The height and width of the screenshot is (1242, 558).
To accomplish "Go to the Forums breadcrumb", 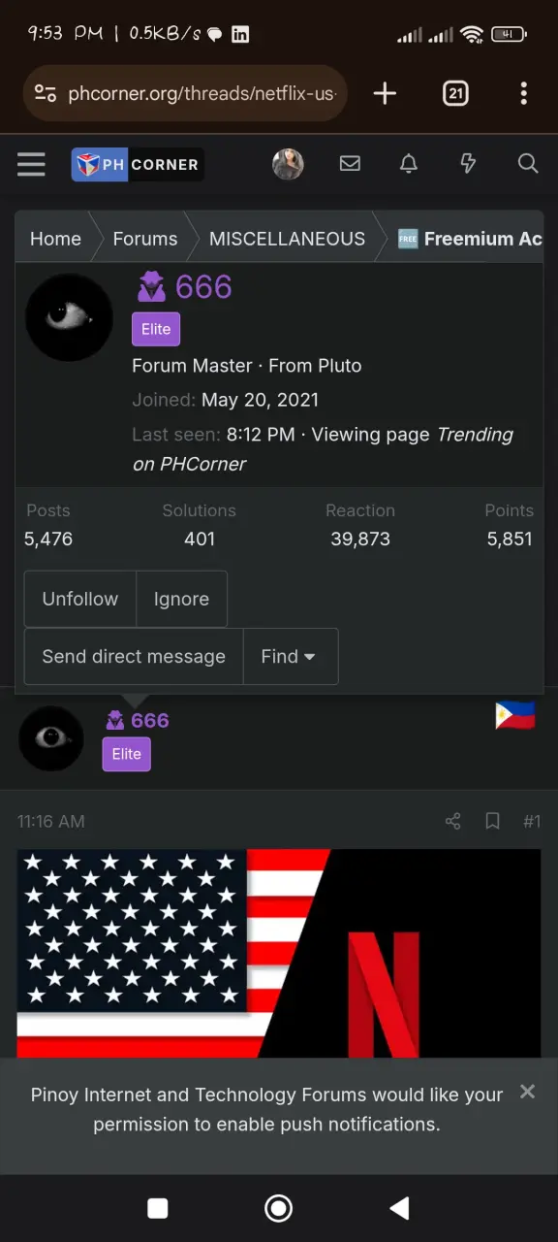I will [x=145, y=239].
